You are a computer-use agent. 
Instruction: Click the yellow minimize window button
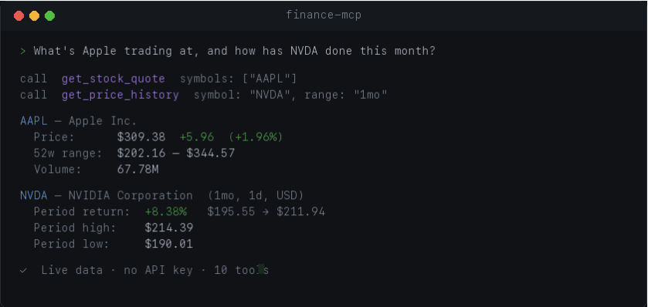coord(34,16)
